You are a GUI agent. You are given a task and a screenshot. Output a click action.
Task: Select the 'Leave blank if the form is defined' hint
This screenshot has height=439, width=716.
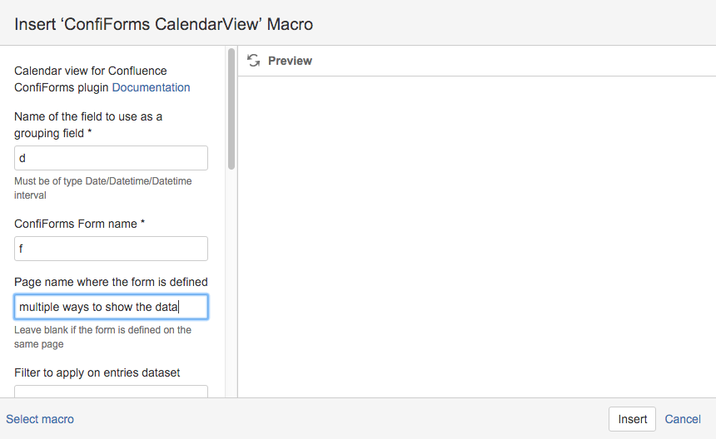[x=102, y=337]
